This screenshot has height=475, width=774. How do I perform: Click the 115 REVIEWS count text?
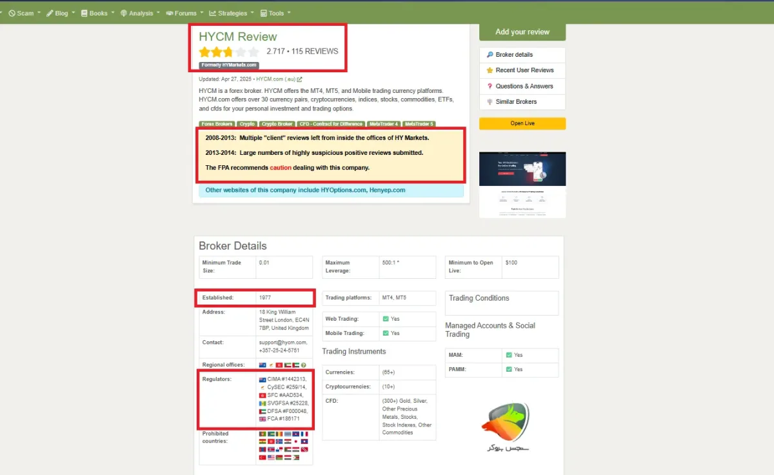(315, 52)
